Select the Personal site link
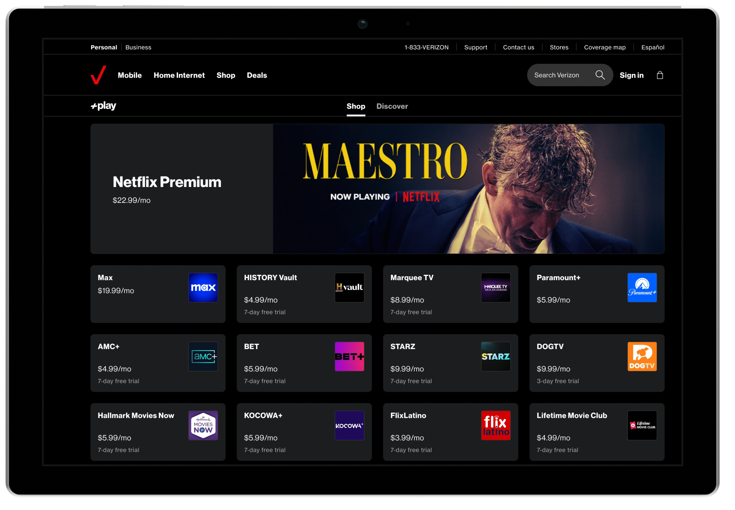735x510 pixels. coord(104,47)
